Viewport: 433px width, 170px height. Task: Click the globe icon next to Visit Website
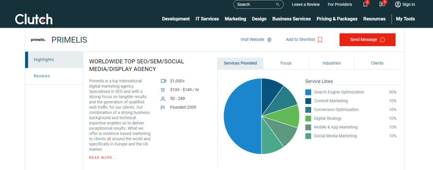tap(269, 40)
